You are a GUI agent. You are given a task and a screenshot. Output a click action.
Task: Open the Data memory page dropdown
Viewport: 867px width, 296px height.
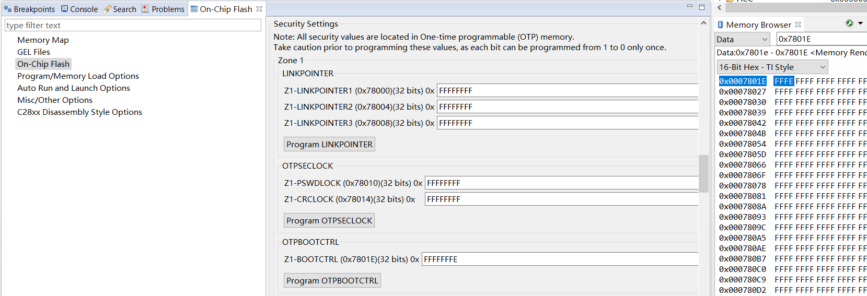742,39
